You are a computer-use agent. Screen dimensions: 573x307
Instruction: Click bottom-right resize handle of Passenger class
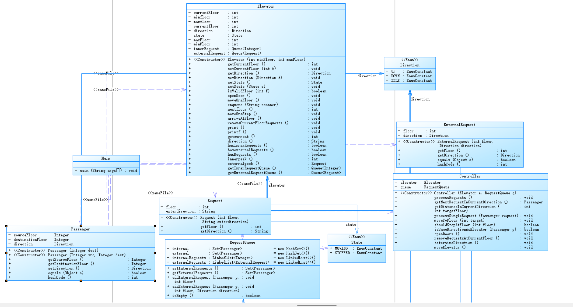[155, 281]
